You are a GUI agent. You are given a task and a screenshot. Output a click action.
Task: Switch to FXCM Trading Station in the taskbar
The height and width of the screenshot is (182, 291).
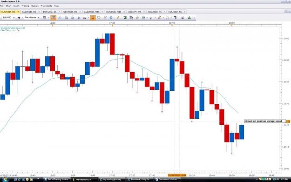click(x=56, y=179)
